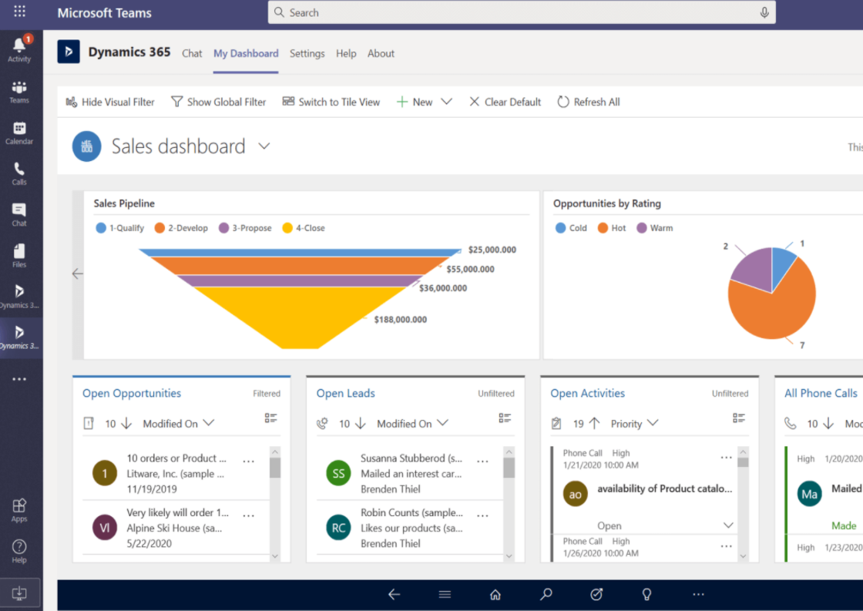Image resolution: width=863 pixels, height=611 pixels.
Task: Click the Sales dashboard round icon
Action: click(x=87, y=146)
